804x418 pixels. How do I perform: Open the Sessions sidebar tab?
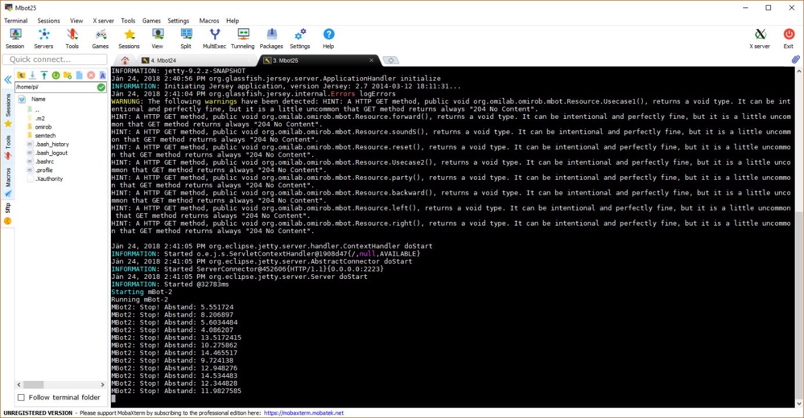(8, 111)
